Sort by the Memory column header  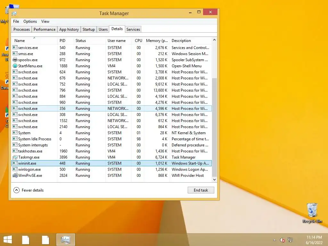tap(157, 41)
